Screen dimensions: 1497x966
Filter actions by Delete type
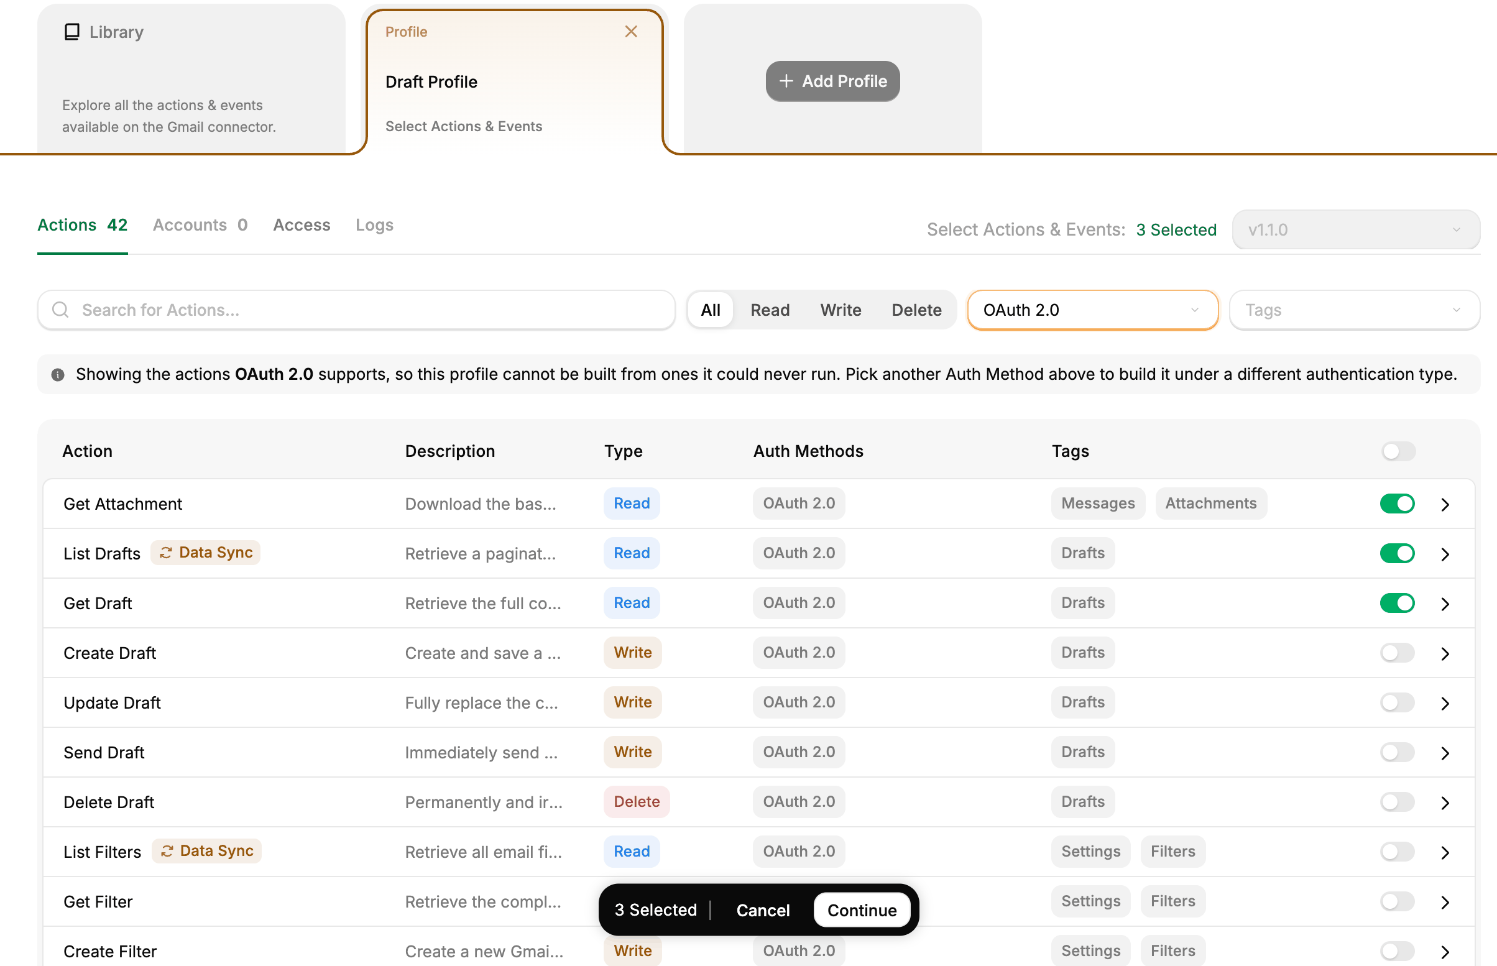click(916, 309)
